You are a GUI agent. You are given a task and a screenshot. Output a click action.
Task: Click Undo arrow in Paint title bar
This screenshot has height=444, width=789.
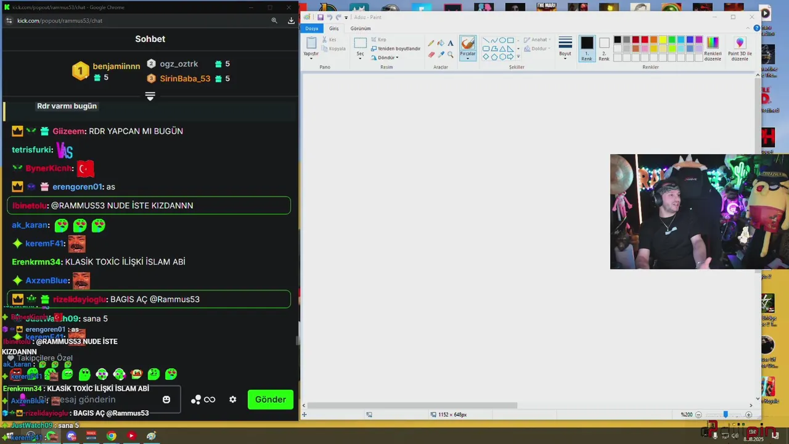pos(329,17)
